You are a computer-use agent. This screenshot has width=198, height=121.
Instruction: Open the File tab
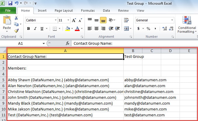coord(8,11)
